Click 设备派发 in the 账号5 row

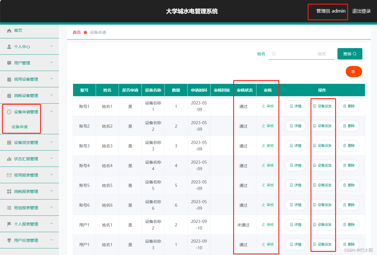pos(322,185)
